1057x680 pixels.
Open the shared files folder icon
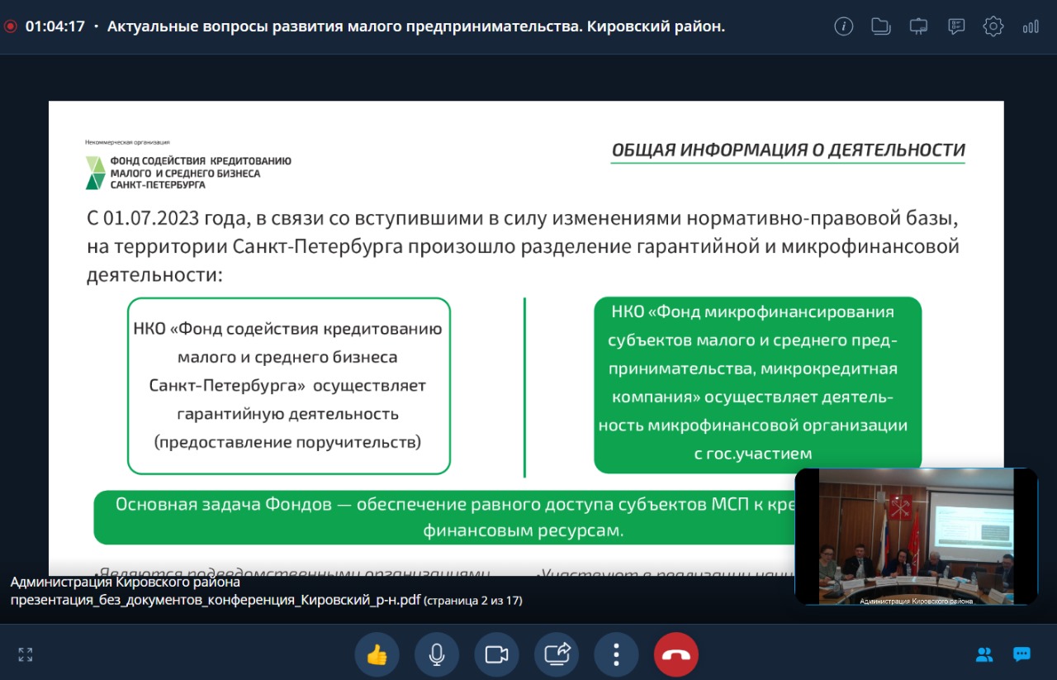click(881, 26)
